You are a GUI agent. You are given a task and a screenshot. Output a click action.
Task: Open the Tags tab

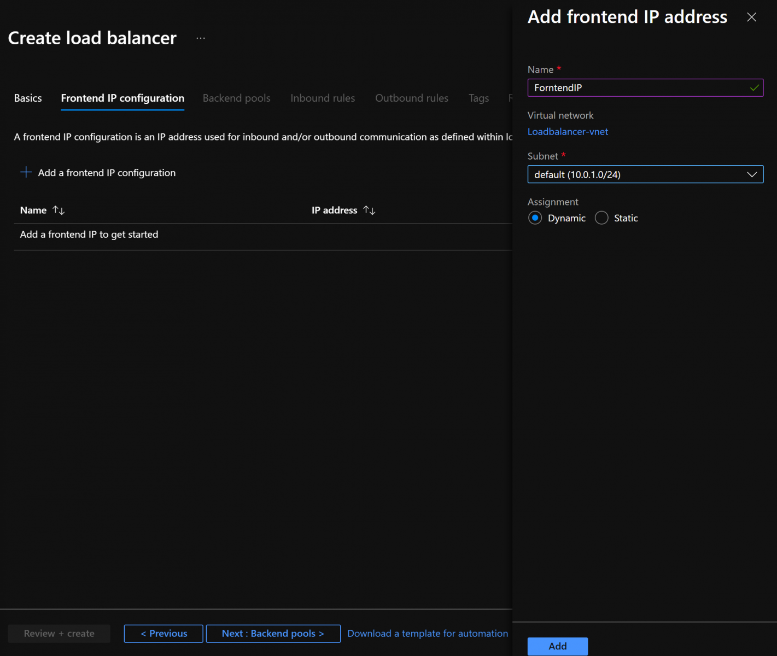coord(478,98)
